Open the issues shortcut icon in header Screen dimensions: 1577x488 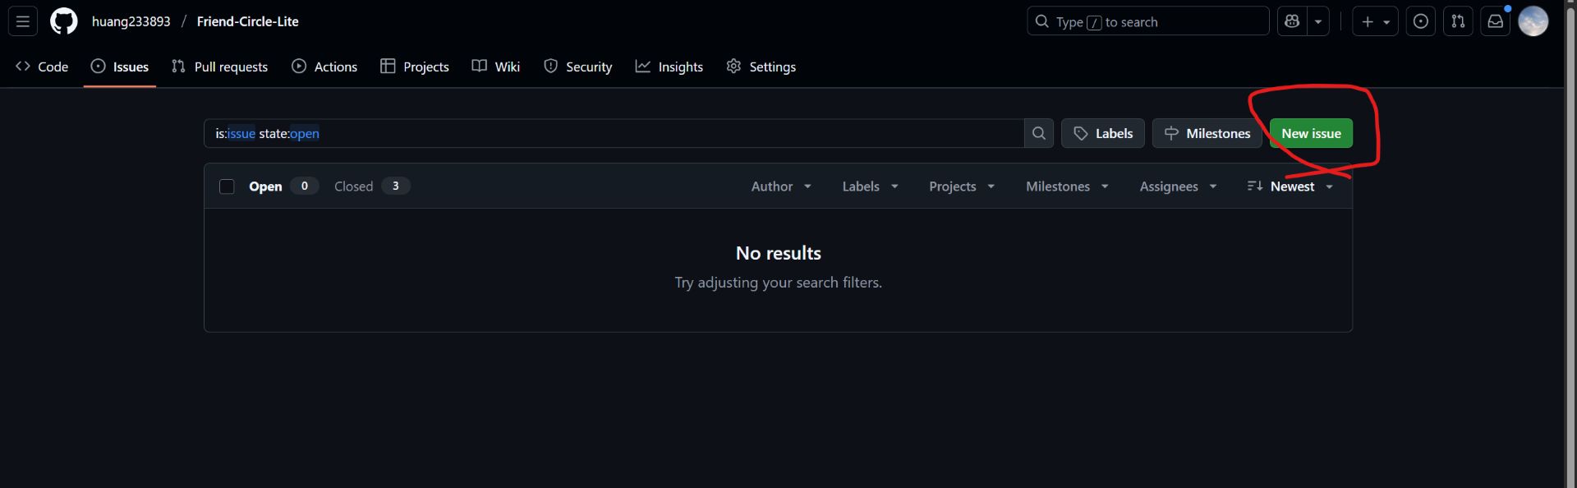[x=1420, y=21]
